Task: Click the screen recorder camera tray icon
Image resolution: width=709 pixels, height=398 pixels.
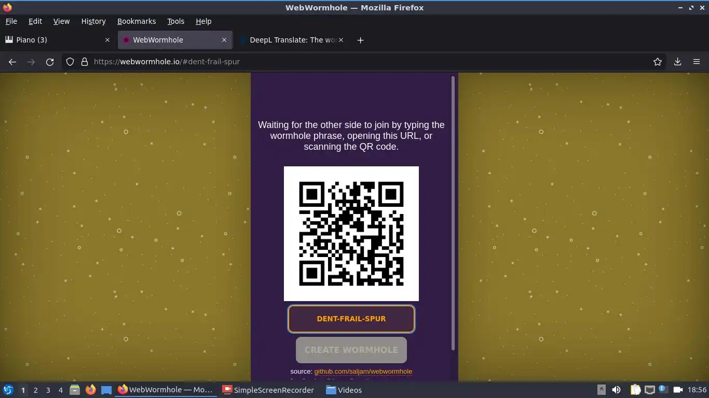Action: click(677, 390)
